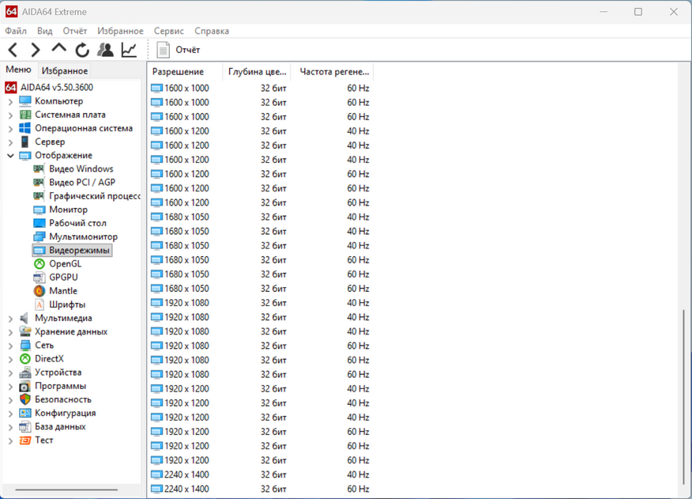The height and width of the screenshot is (499, 692).
Task: Click the Монитор tree icon
Action: point(39,210)
